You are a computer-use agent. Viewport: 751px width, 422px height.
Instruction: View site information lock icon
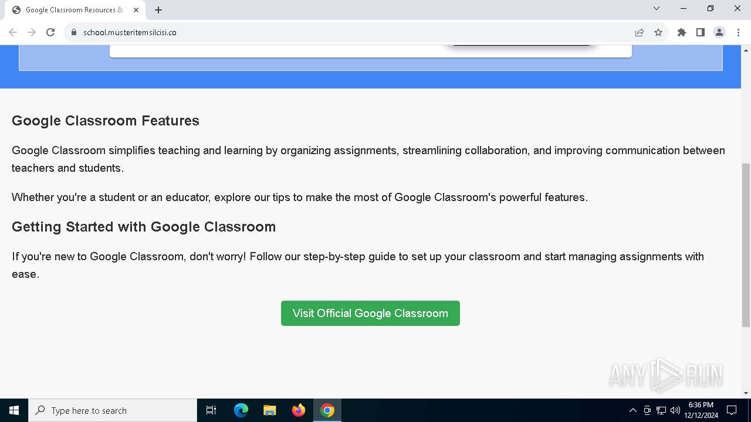[74, 32]
